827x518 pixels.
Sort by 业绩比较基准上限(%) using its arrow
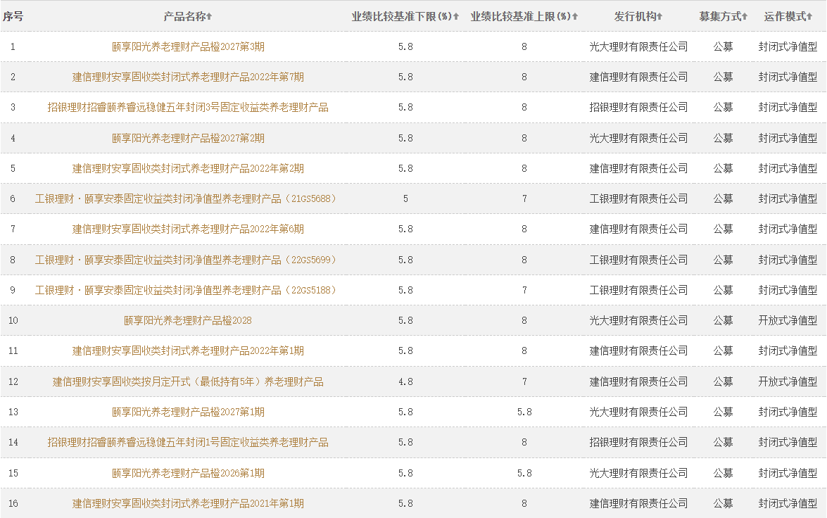point(575,16)
